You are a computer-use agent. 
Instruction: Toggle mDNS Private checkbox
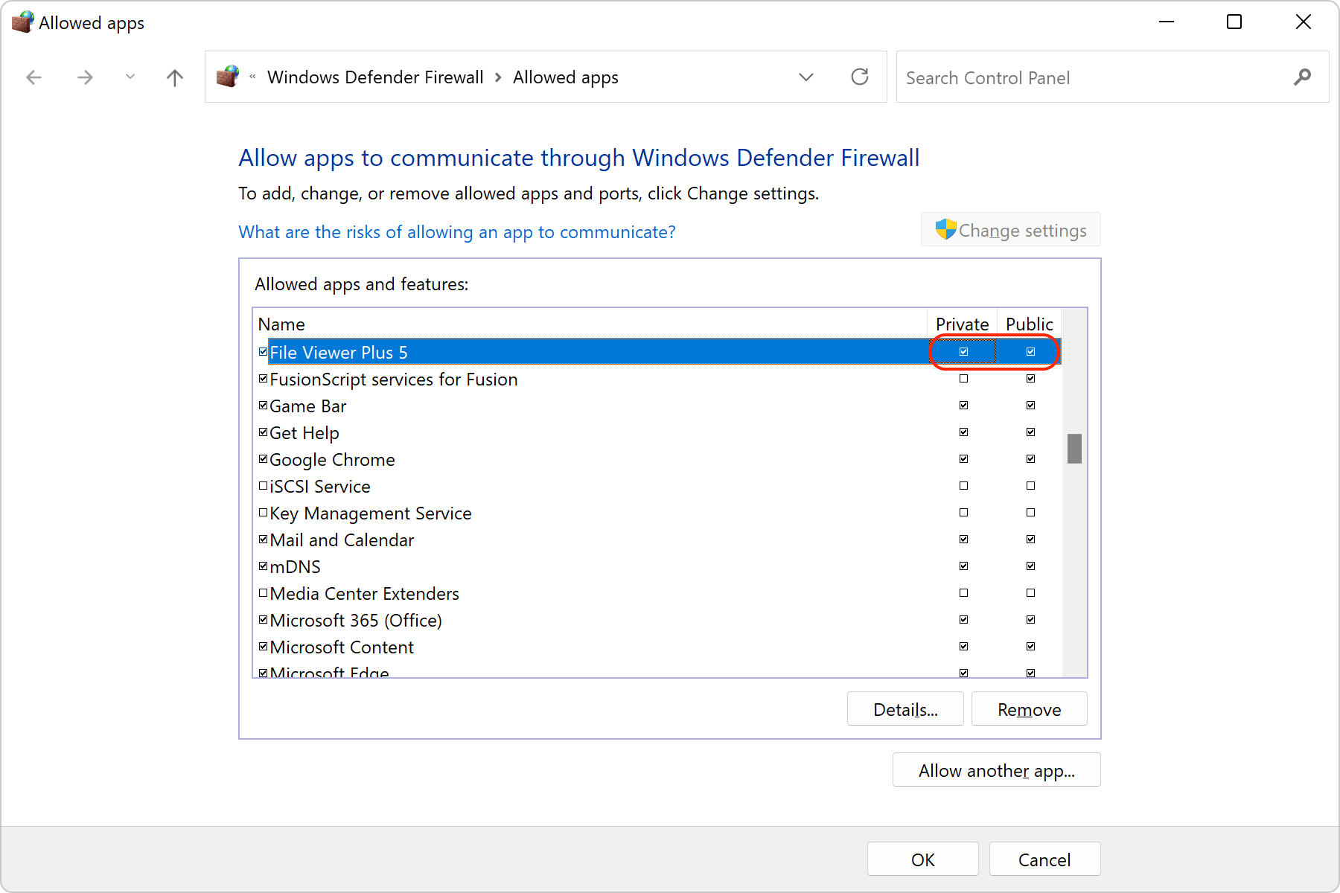tap(964, 566)
